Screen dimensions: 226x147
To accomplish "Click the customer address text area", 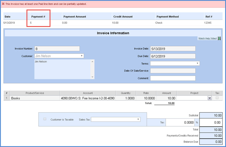I will pyautogui.click(x=63, y=69).
